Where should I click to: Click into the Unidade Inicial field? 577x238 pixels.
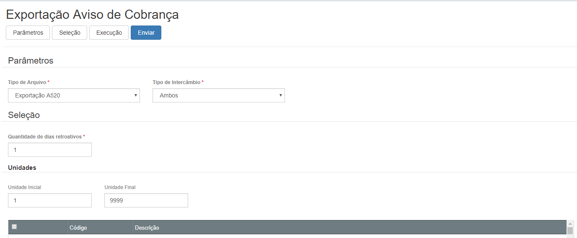point(50,200)
